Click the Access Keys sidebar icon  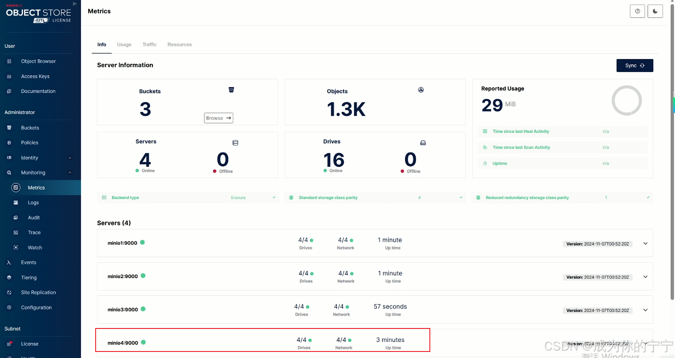coord(9,76)
